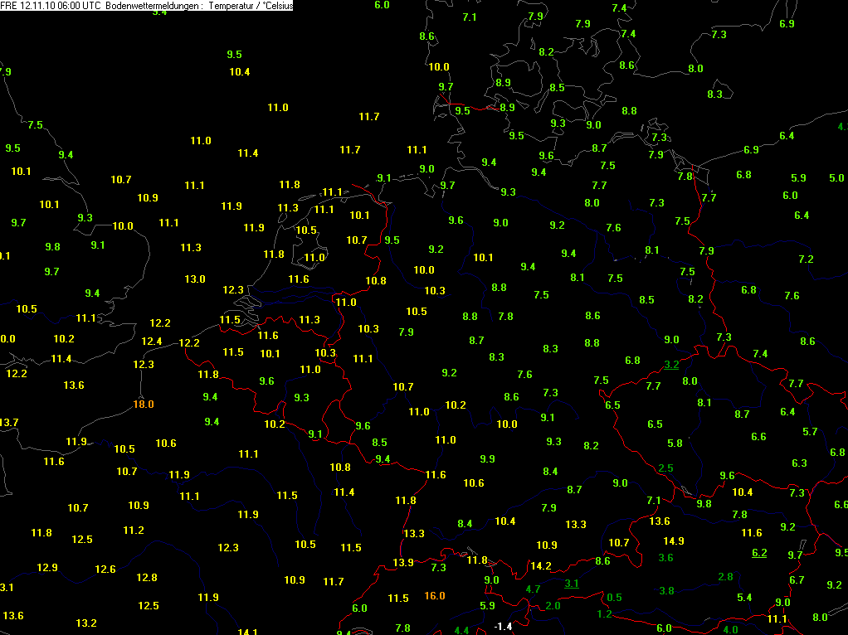This screenshot has width=848, height=635.
Task: Select the 12.8 temperature reading
Action: (147, 577)
